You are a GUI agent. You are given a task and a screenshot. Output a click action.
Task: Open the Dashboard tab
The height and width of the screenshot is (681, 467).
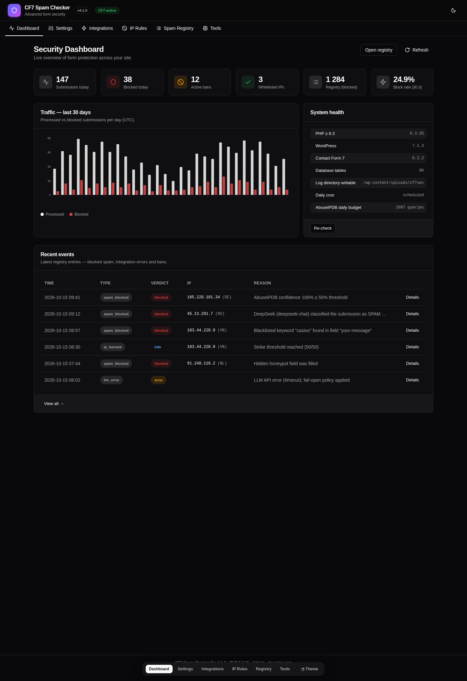click(24, 28)
